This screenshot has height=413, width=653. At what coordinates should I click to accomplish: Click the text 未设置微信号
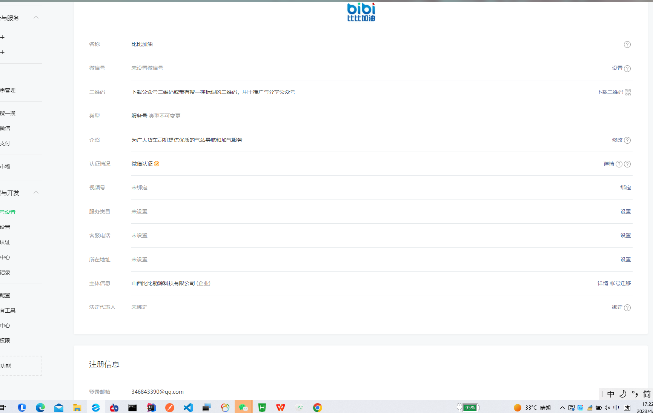tap(147, 68)
